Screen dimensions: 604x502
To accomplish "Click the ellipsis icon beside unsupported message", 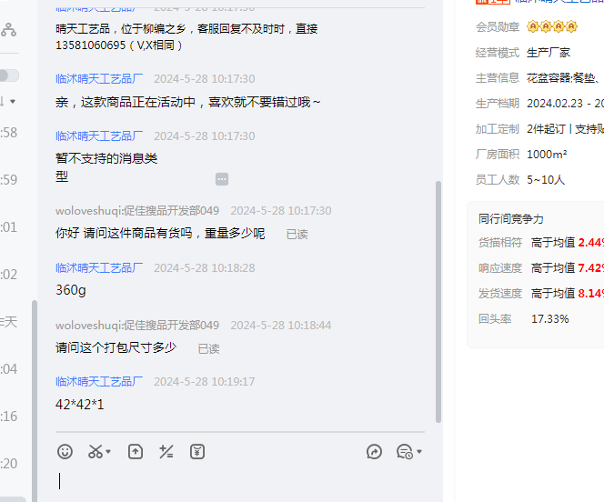I will [222, 179].
